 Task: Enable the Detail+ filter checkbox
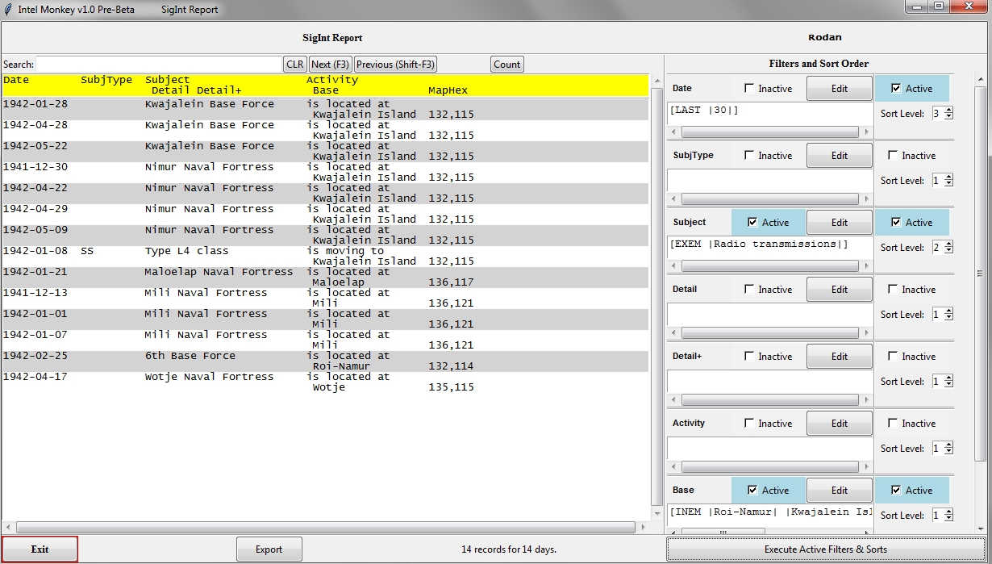click(x=750, y=357)
